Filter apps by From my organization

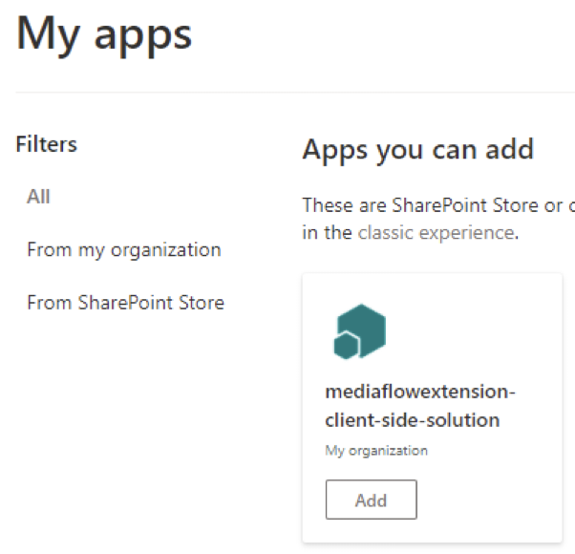coord(124,250)
